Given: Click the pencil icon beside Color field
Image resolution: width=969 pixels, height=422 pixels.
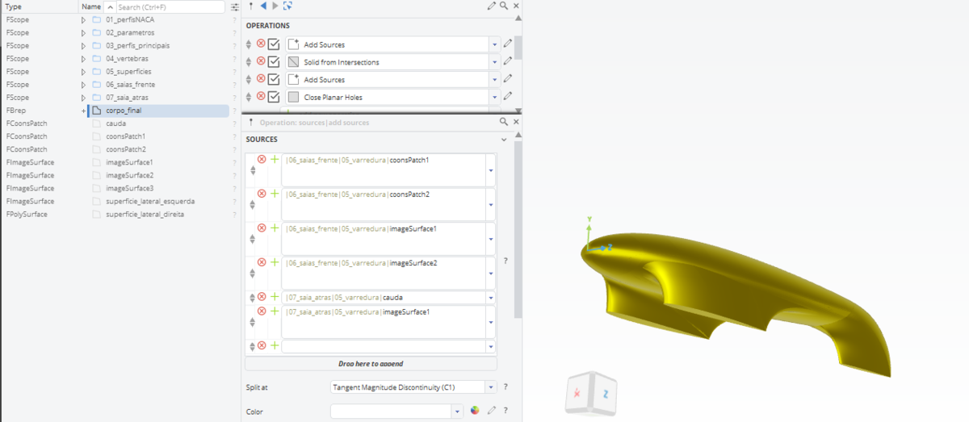Looking at the screenshot, I should tap(490, 411).
